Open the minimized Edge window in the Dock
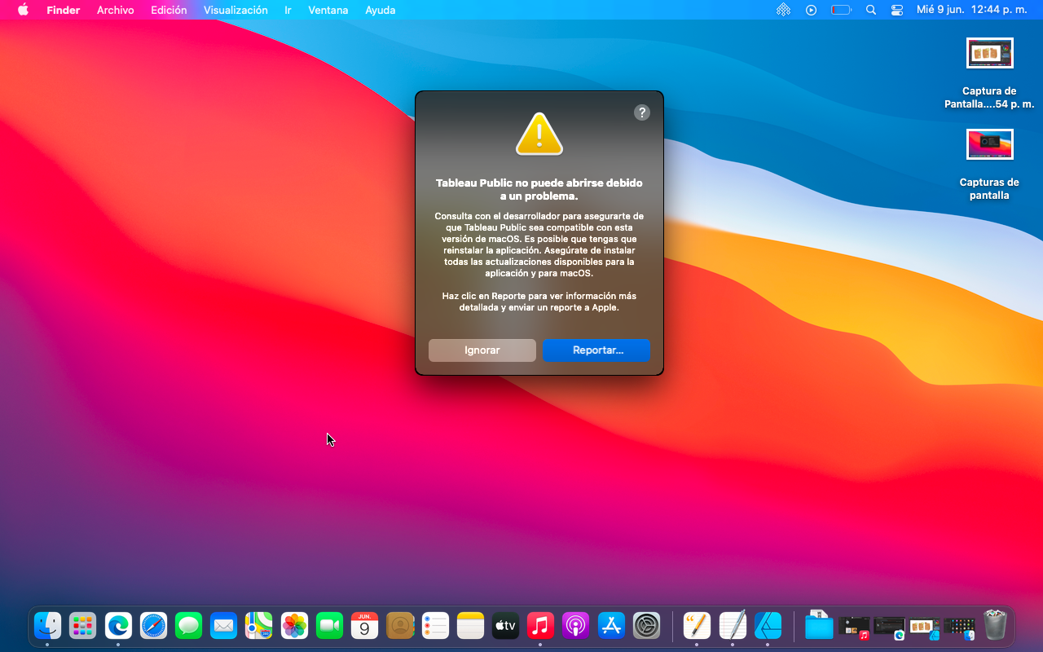 point(889,628)
